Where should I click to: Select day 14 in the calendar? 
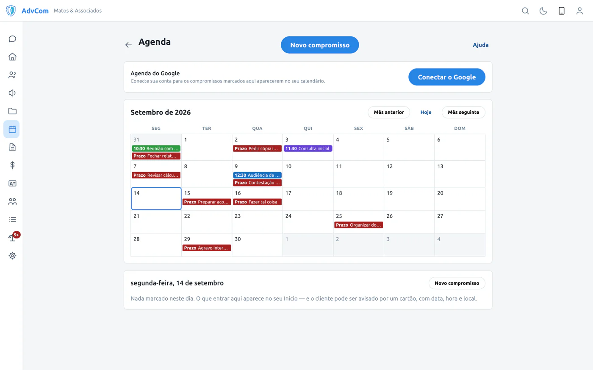(156, 199)
